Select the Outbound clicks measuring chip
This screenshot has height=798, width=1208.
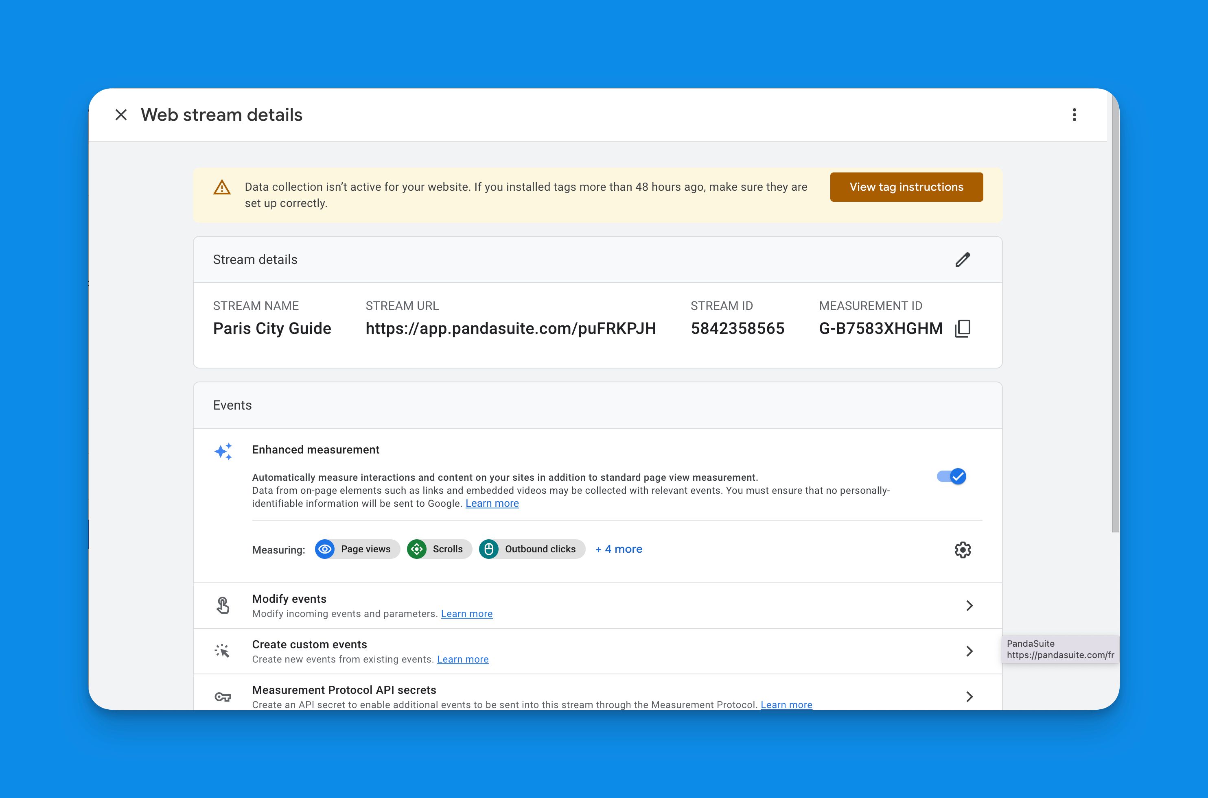tap(532, 549)
